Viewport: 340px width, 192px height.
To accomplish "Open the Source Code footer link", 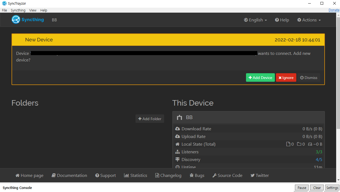I will point(228,175).
